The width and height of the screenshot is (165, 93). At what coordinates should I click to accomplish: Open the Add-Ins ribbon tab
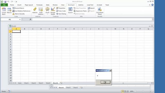pos(81,5)
